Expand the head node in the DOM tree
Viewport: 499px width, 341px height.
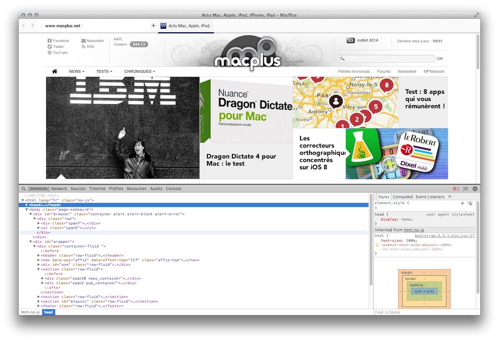click(x=27, y=205)
